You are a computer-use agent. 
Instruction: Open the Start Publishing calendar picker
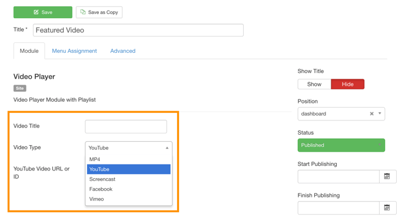click(387, 177)
